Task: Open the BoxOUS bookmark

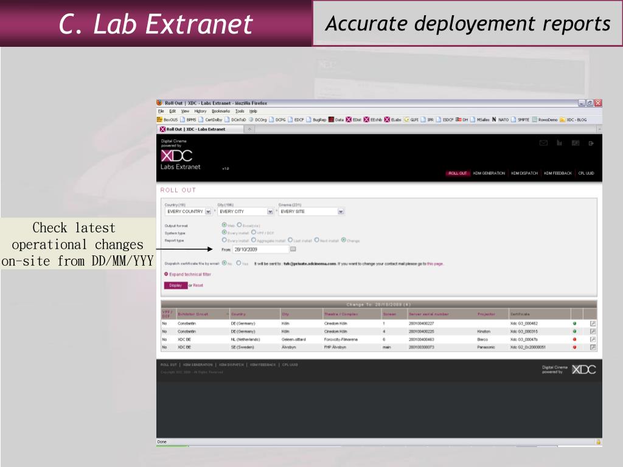Action: [x=167, y=120]
